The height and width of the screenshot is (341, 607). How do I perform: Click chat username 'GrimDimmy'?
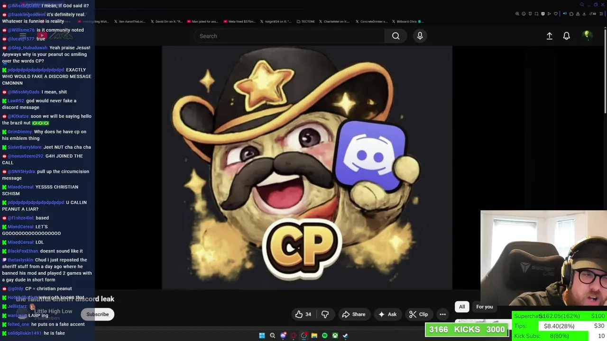[x=19, y=132]
